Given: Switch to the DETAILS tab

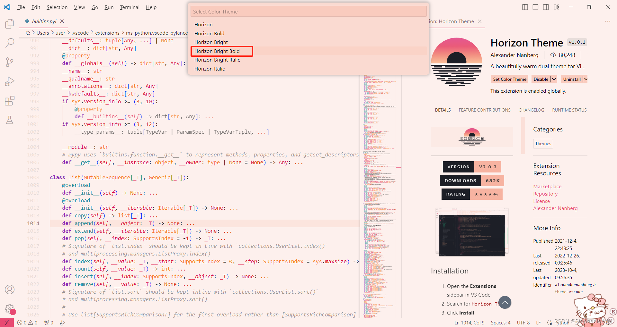Looking at the screenshot, I should [x=443, y=110].
